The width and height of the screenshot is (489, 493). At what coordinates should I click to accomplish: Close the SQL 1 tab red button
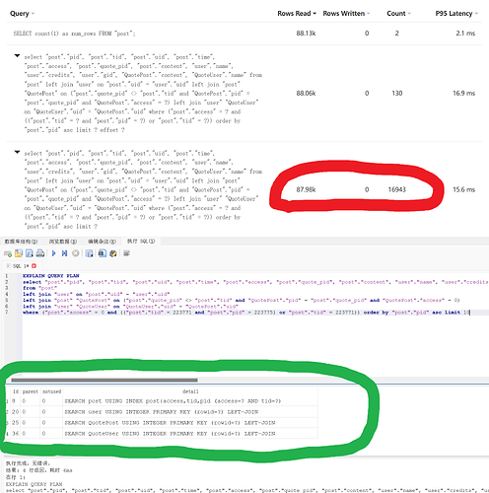click(34, 265)
